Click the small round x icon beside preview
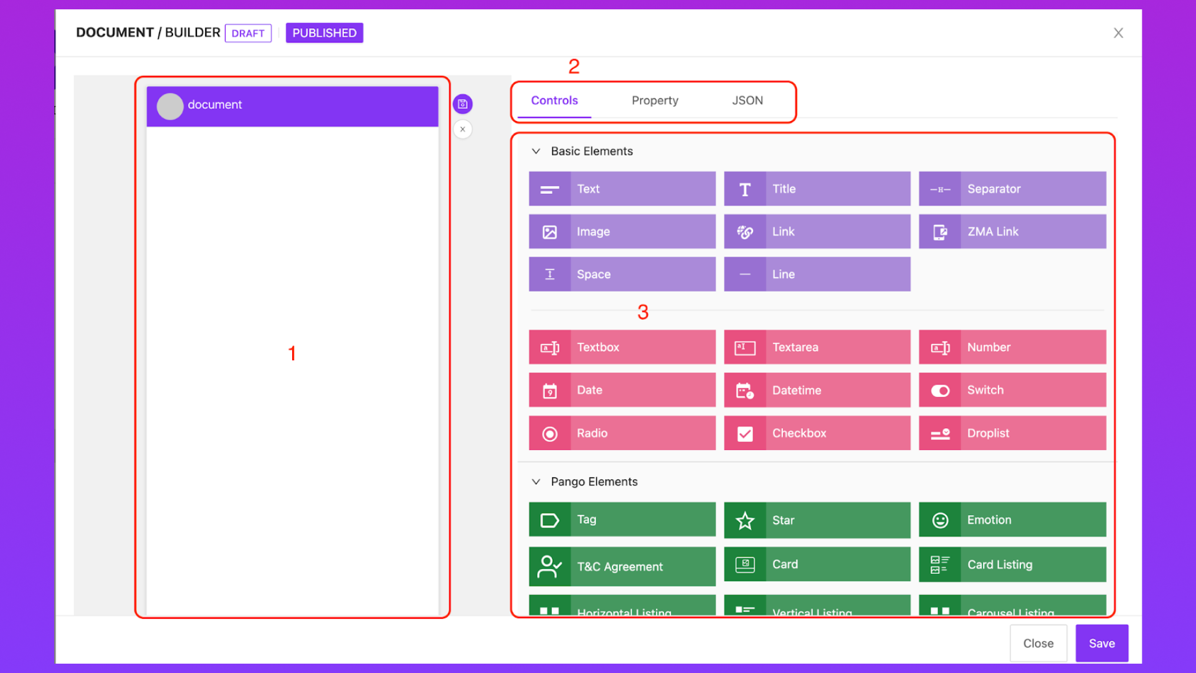Viewport: 1196px width, 673px height. pos(462,130)
